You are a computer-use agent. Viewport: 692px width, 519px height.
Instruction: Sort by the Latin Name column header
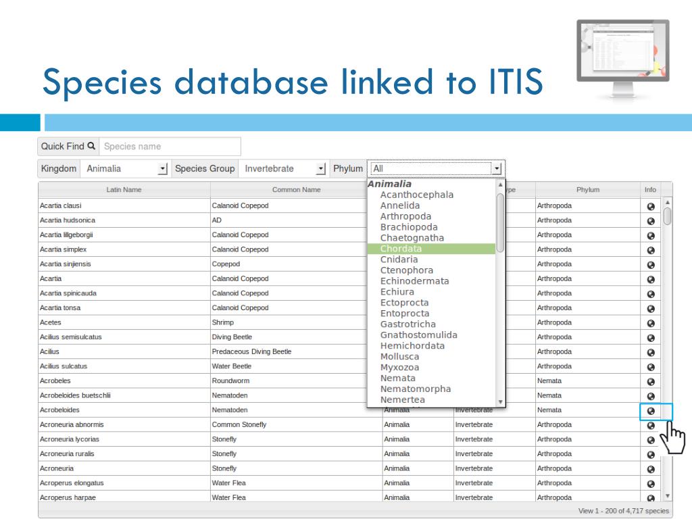(x=124, y=189)
